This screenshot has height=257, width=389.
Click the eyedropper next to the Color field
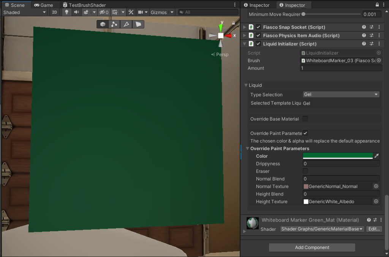coord(377,156)
